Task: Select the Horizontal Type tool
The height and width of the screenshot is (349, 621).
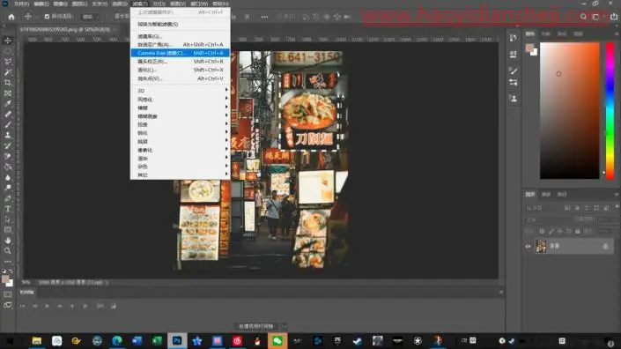Action: point(8,209)
